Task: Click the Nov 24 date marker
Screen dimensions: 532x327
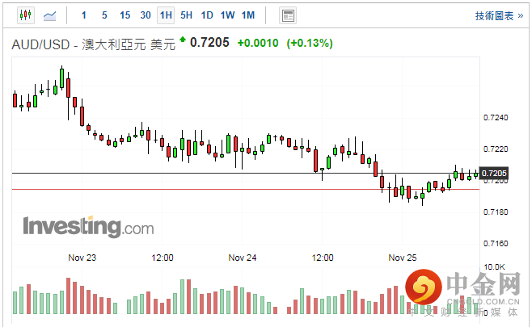Action: [243, 258]
